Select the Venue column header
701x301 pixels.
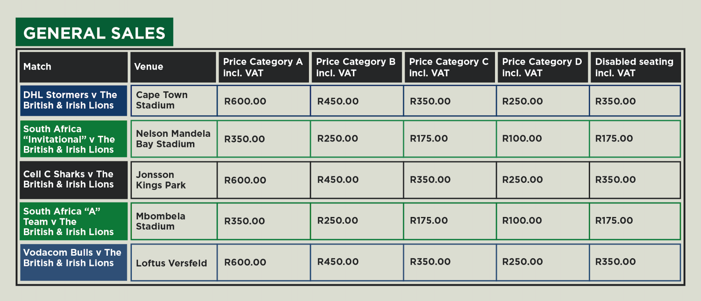(x=173, y=67)
